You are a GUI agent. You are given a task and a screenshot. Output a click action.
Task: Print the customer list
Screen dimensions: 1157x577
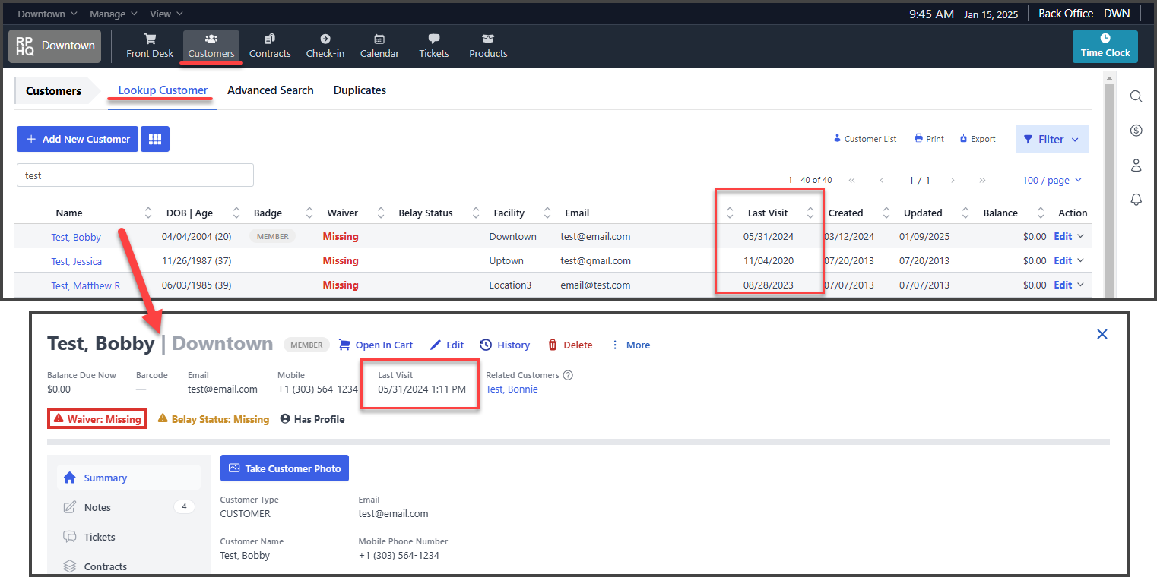coord(929,139)
